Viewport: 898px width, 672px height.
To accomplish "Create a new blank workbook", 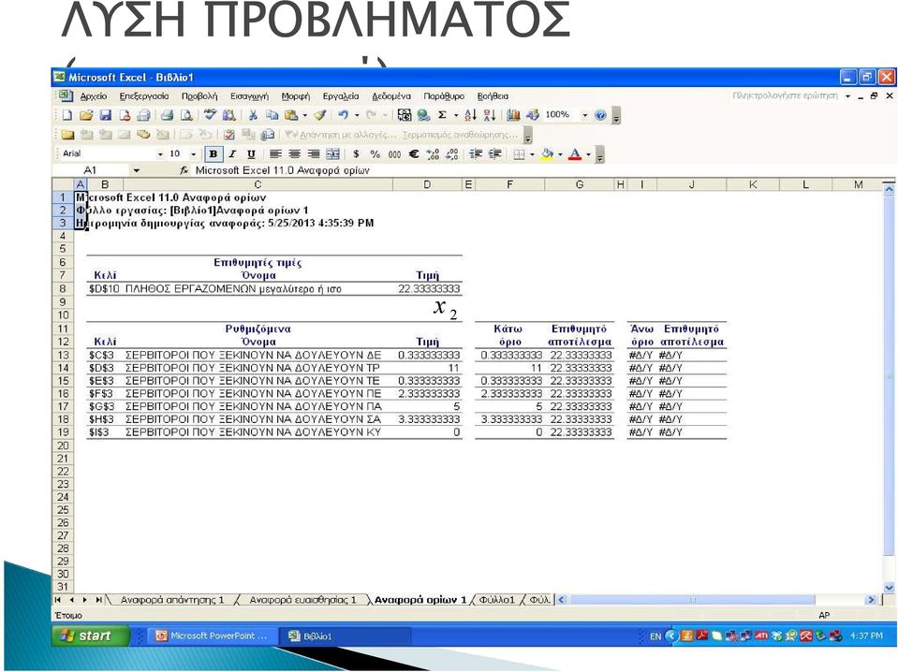I will [x=67, y=115].
